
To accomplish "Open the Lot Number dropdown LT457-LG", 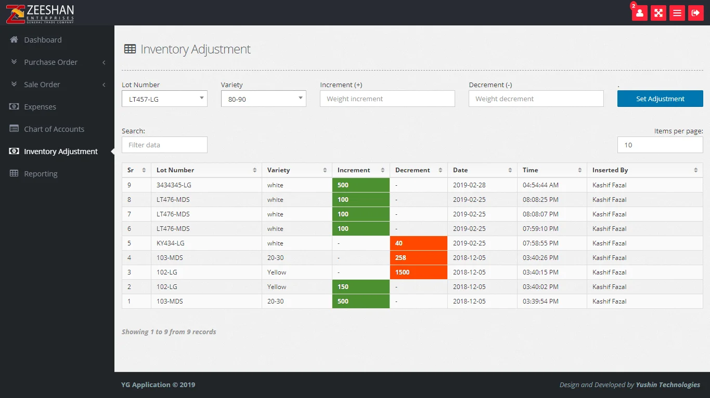I will [164, 99].
